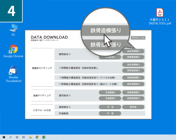176x140 pixels.
Task: Switch to Excel in the taskbar
Action: point(44,137)
